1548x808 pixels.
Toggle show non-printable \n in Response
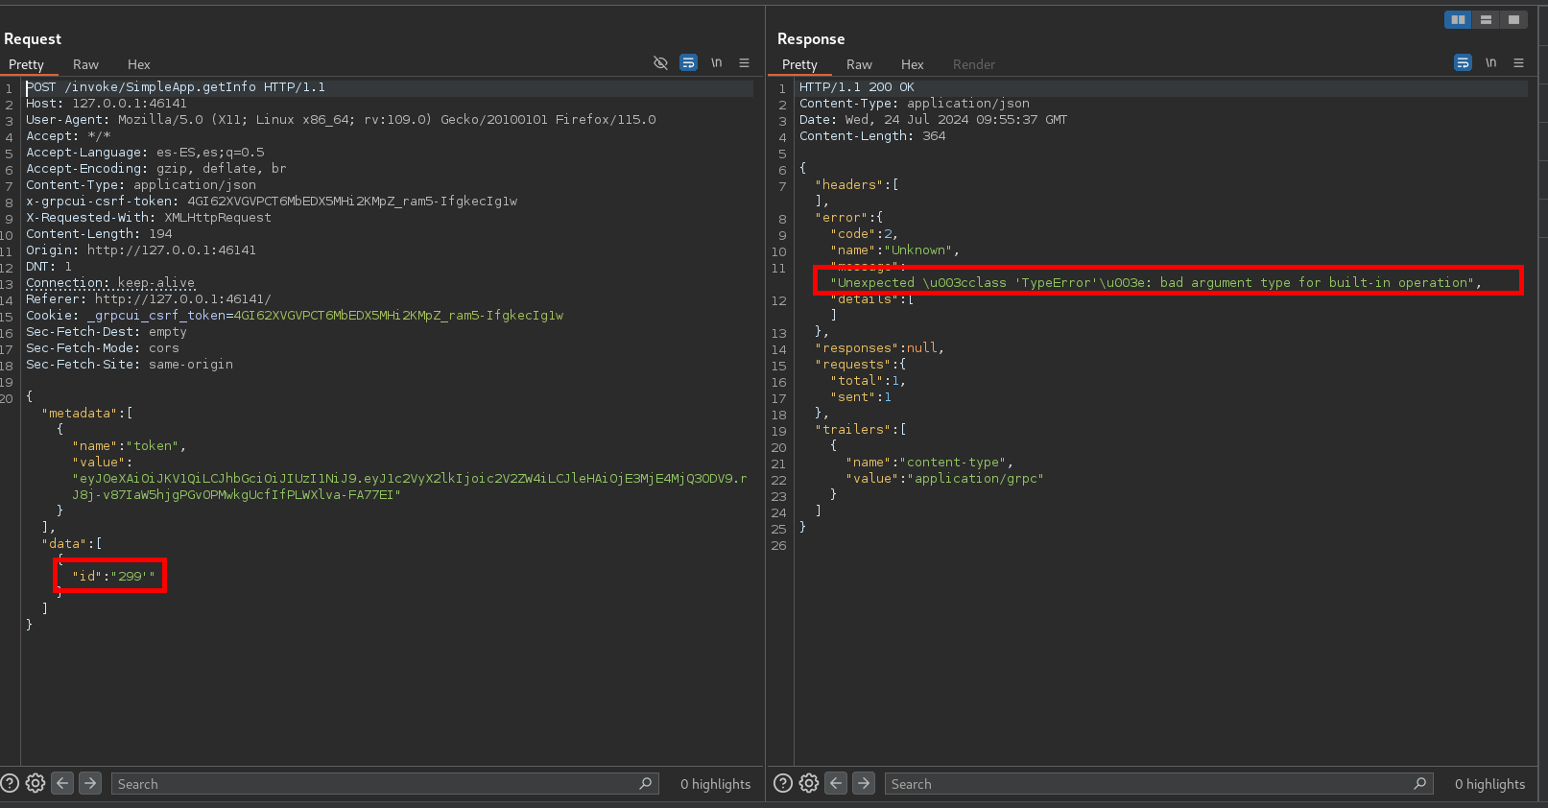(x=1490, y=62)
